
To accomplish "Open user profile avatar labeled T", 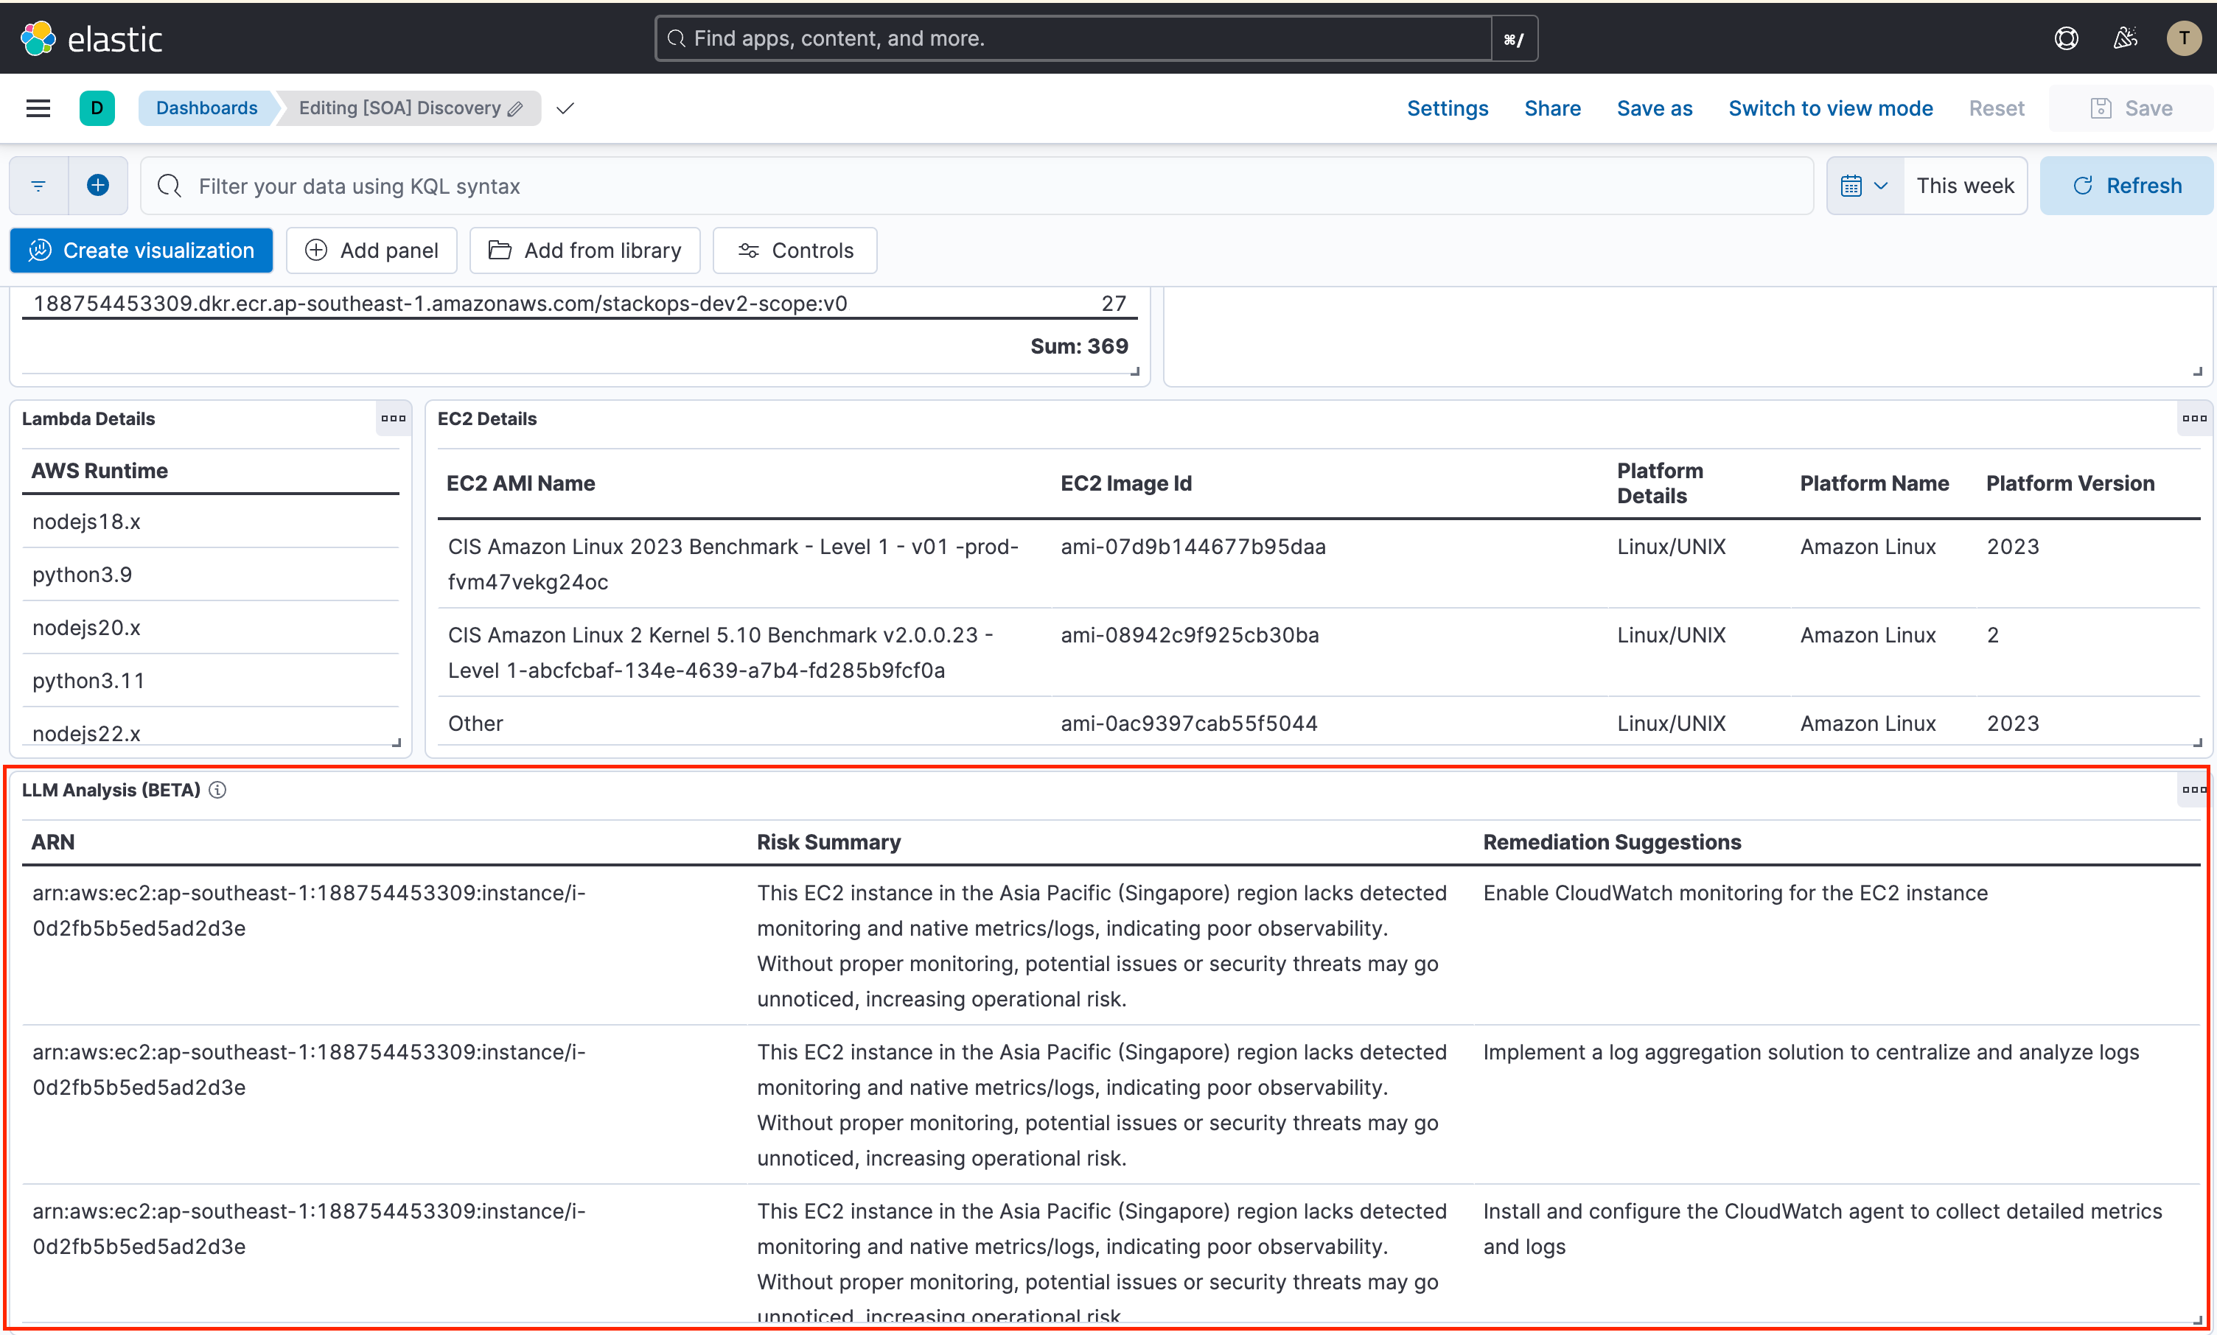I will tap(2185, 38).
